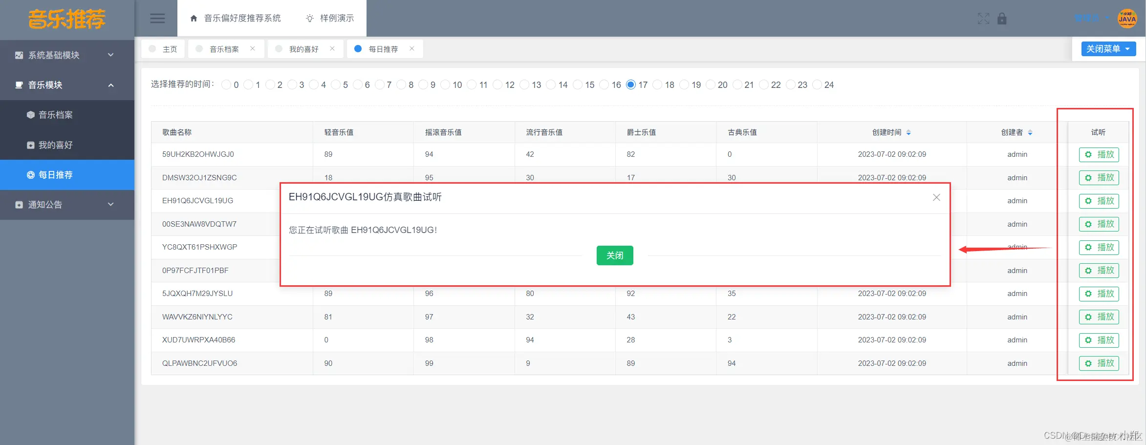The width and height of the screenshot is (1146, 445).
Task: Click song name WAVVKZ6NIYNLYYC
Action: [197, 317]
